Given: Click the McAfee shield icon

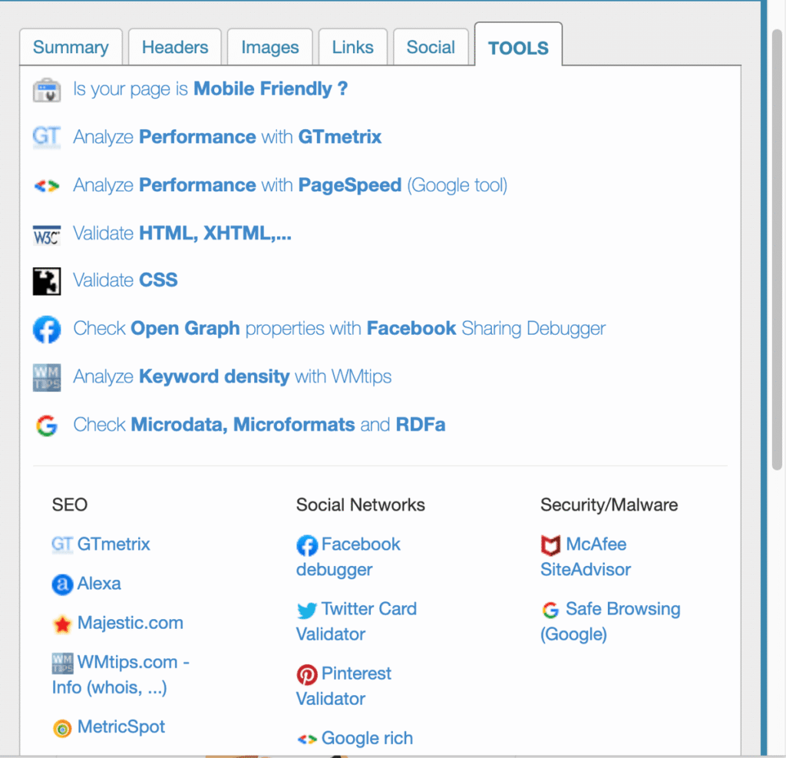Looking at the screenshot, I should coord(551,545).
